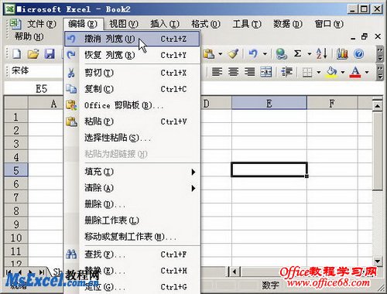Click the Sort Ascending icon
The width and height of the screenshot is (387, 294).
[x=322, y=53]
